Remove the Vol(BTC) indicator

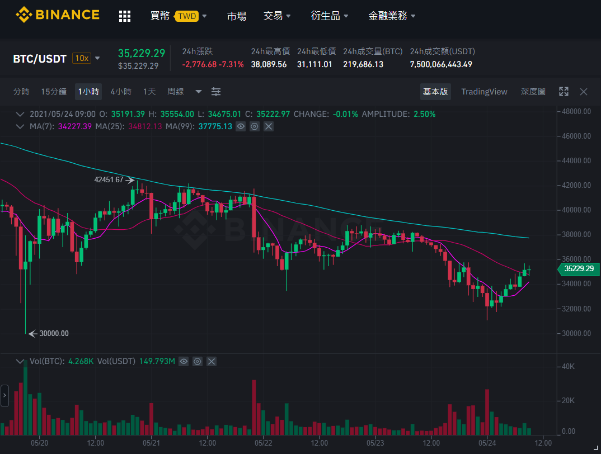click(x=212, y=361)
